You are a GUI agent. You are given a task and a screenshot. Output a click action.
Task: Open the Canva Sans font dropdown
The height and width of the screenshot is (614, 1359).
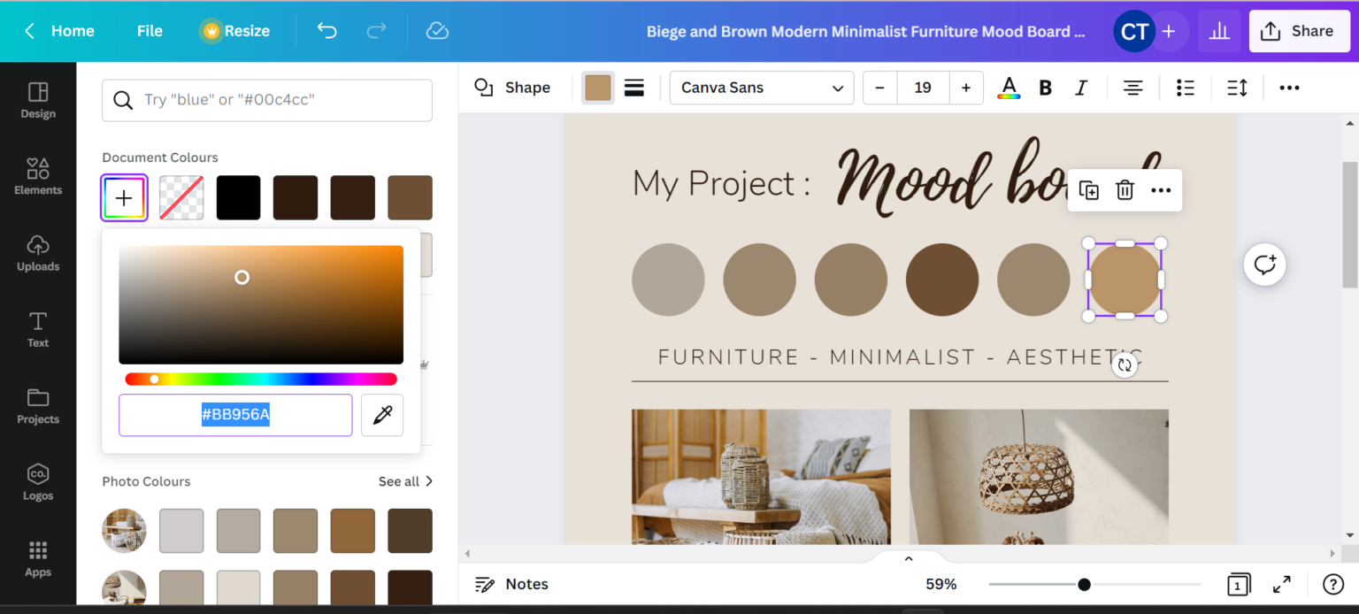pos(762,88)
